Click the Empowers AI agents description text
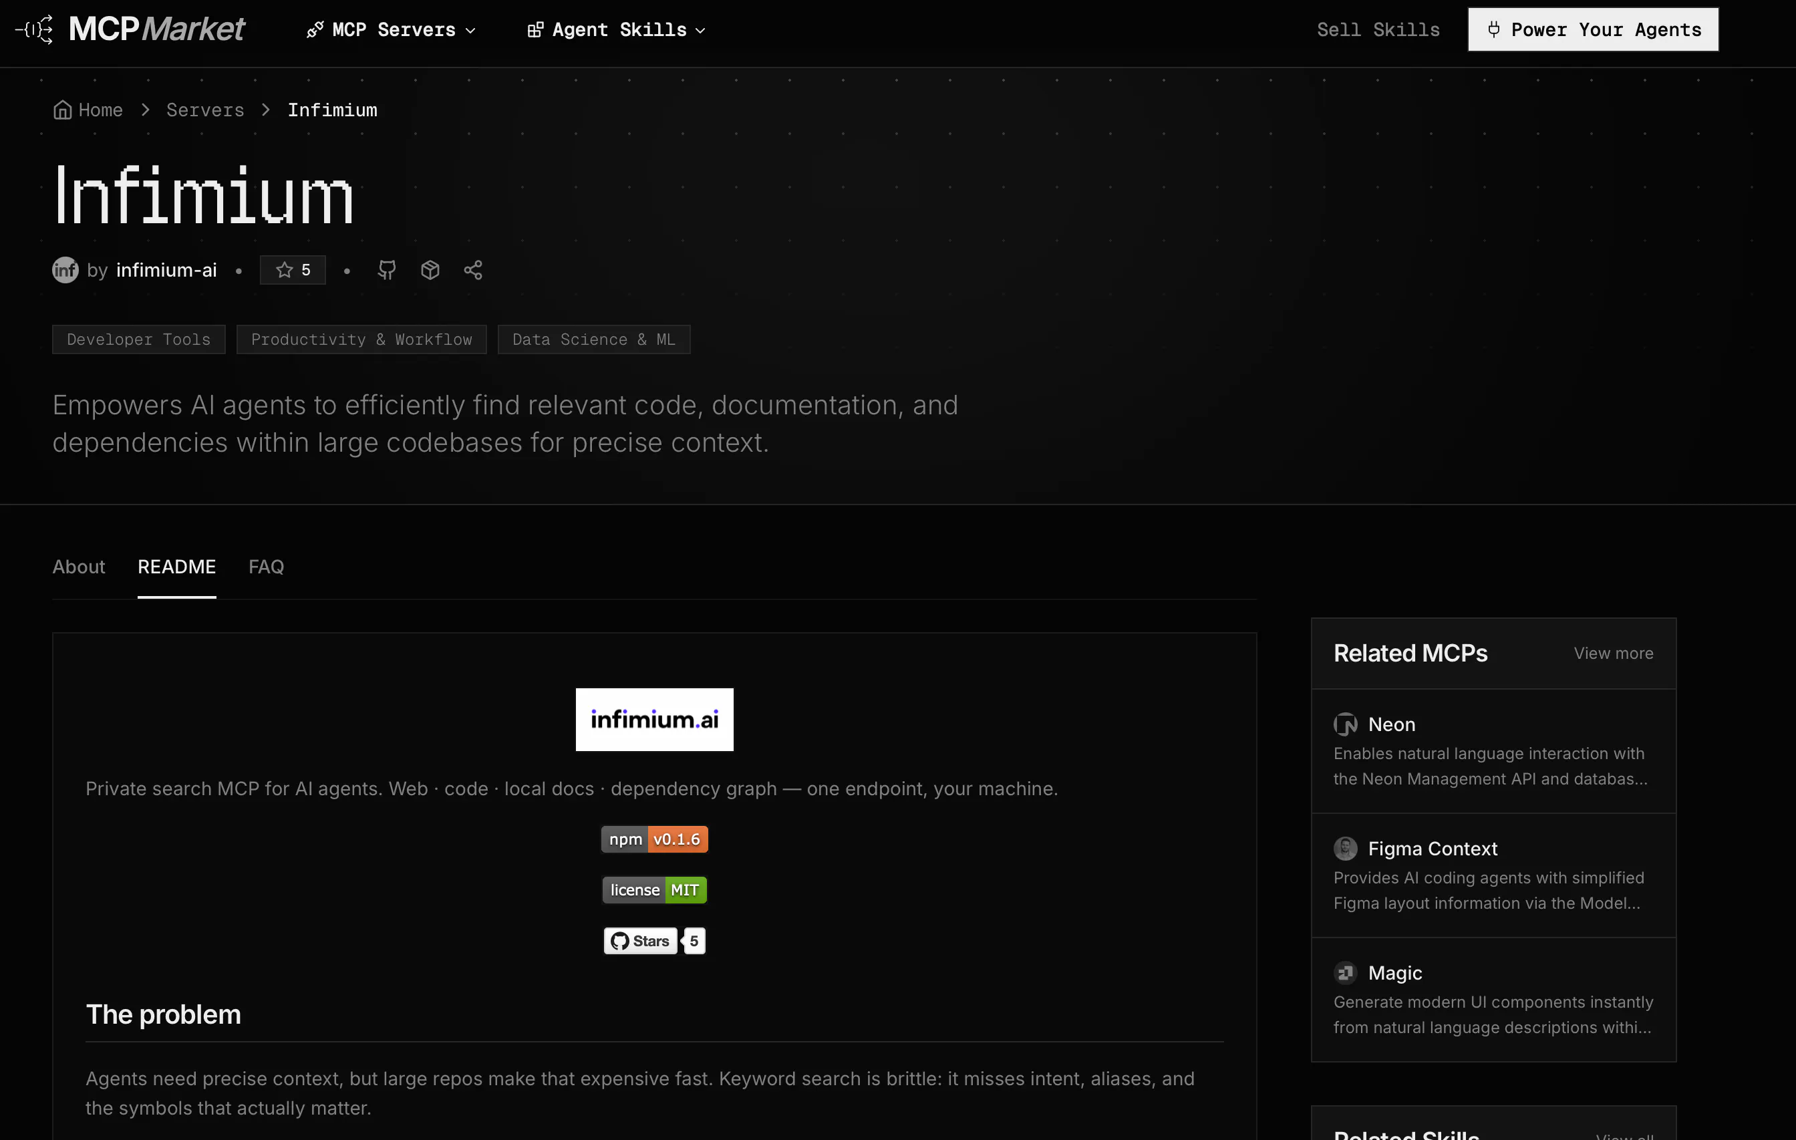 coord(505,424)
